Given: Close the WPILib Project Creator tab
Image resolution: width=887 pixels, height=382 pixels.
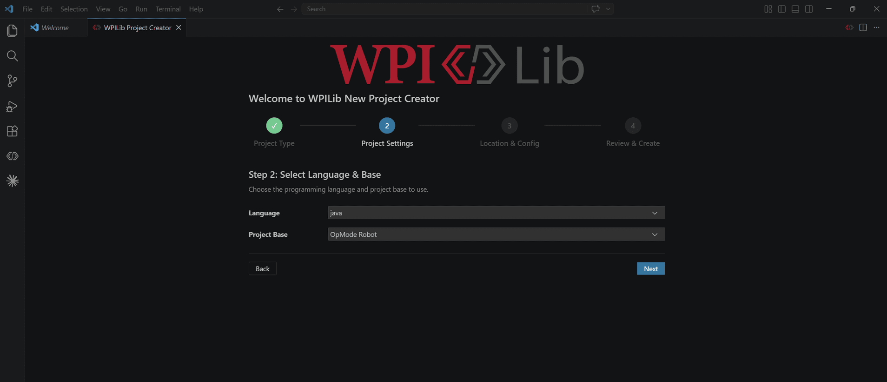Looking at the screenshot, I should 179,27.
